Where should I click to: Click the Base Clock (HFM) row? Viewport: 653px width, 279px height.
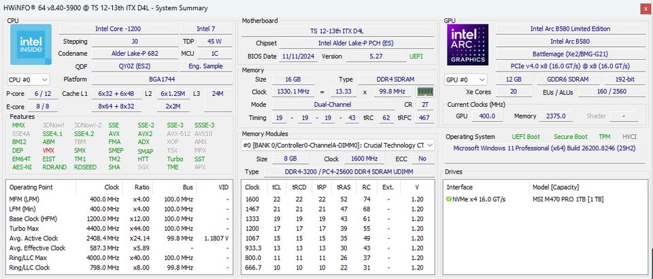tap(119, 218)
